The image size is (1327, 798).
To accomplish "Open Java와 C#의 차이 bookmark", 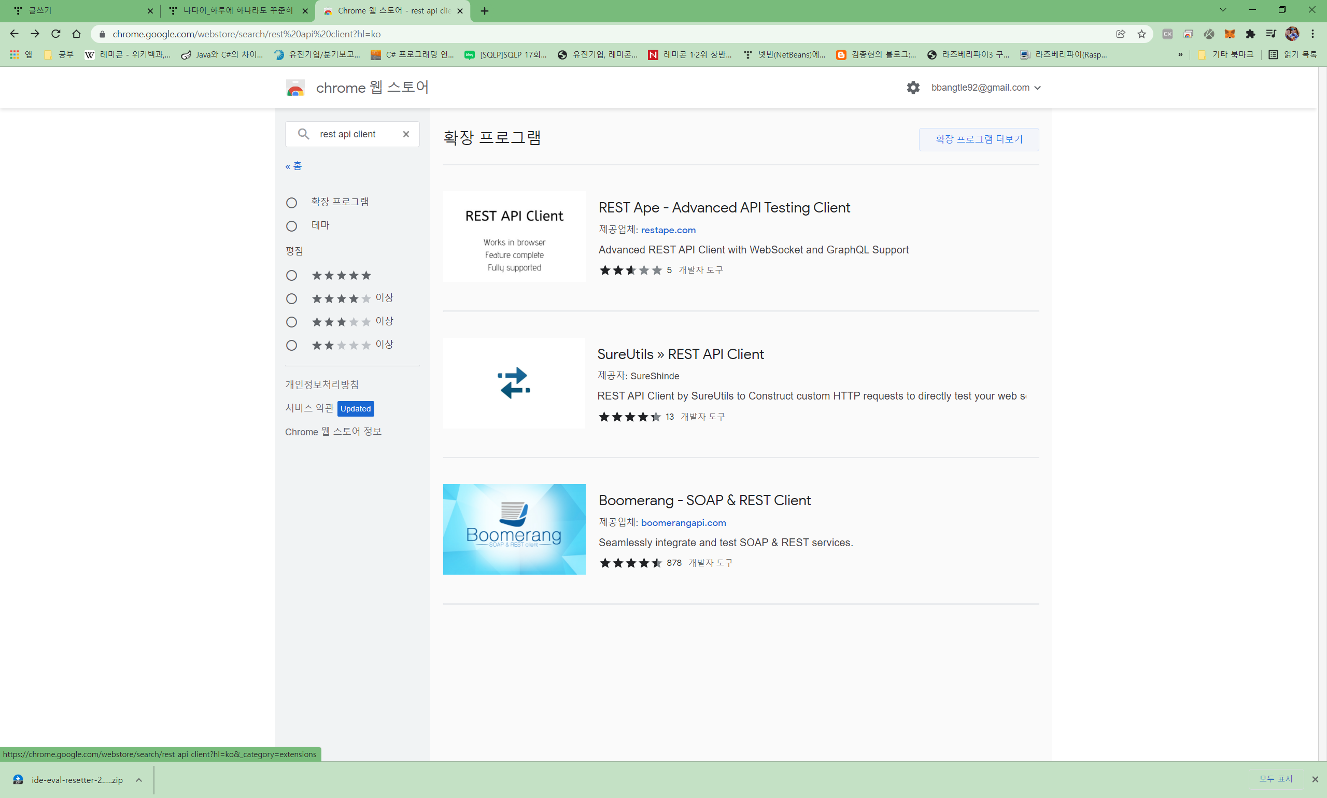I will 222,54.
